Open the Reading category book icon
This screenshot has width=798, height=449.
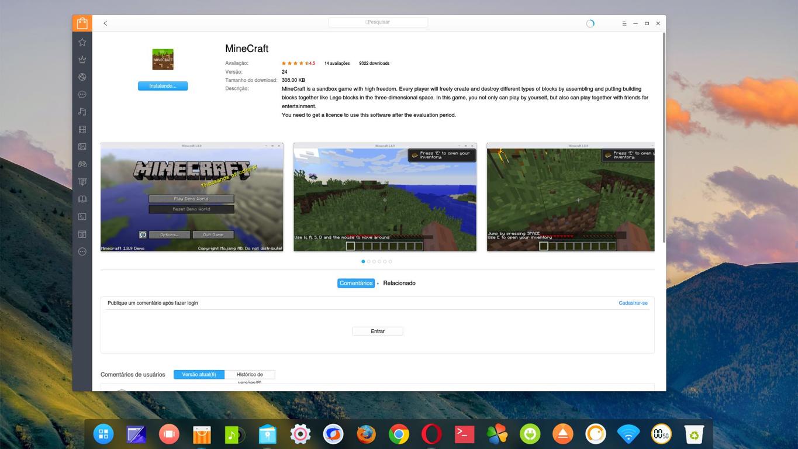pos(82,199)
